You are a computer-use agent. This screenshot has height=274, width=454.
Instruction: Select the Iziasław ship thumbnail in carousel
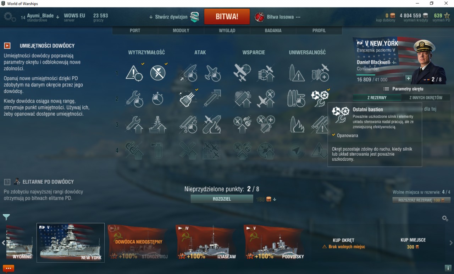point(206,242)
